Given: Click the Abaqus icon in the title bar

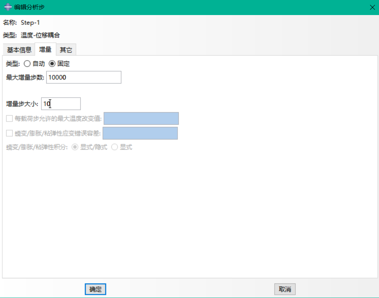Looking at the screenshot, I should (7, 7).
